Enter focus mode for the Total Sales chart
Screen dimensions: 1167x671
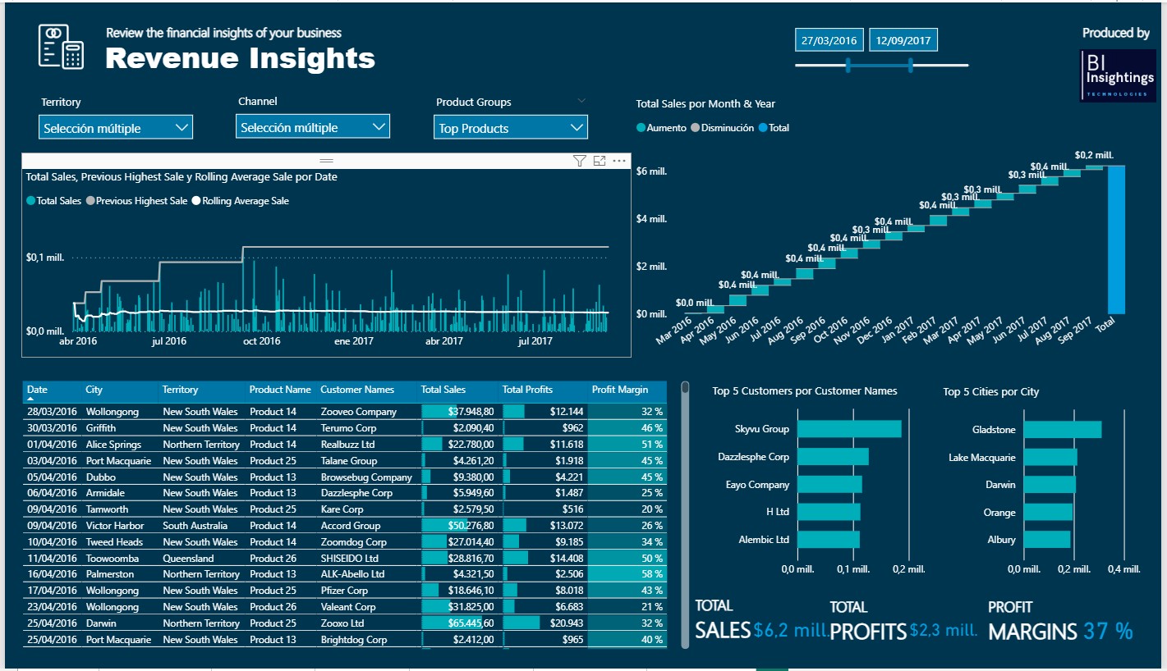600,162
